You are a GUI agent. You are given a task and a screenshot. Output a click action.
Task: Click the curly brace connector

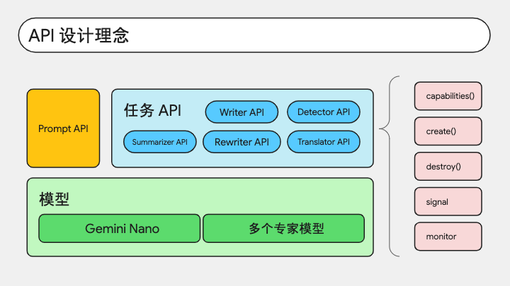[390, 167]
